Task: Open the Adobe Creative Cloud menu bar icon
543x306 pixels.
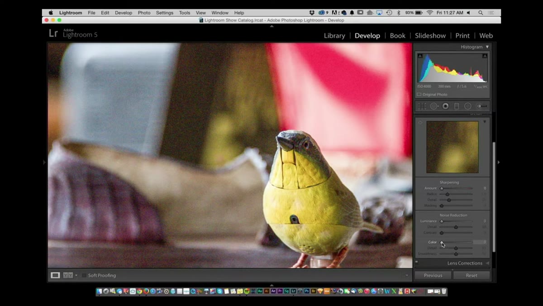Action: tap(322, 13)
